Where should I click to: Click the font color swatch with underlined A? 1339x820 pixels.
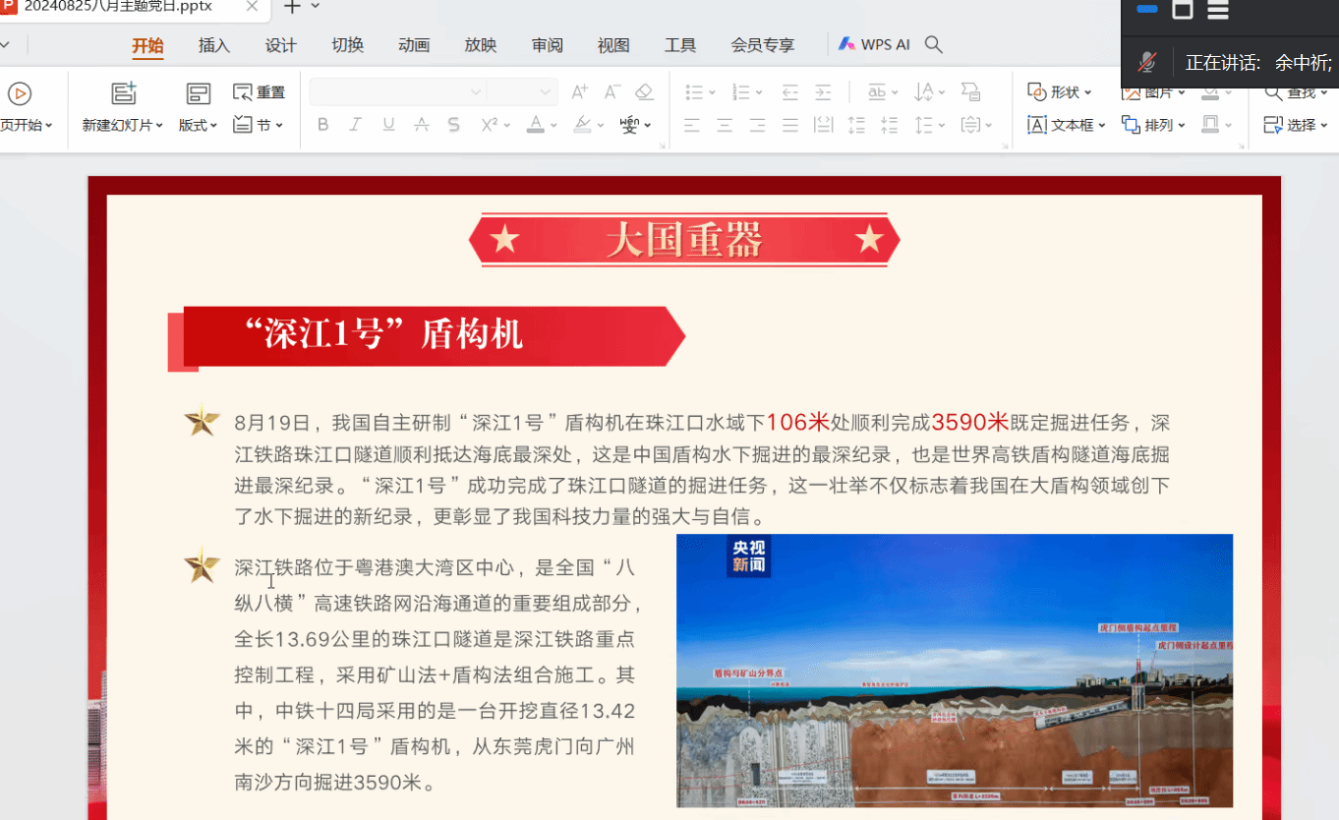point(535,125)
